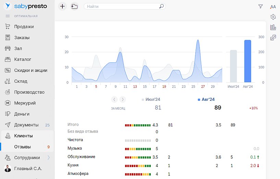Go to previous month arrow
The image size is (280, 179).
(x=114, y=99)
